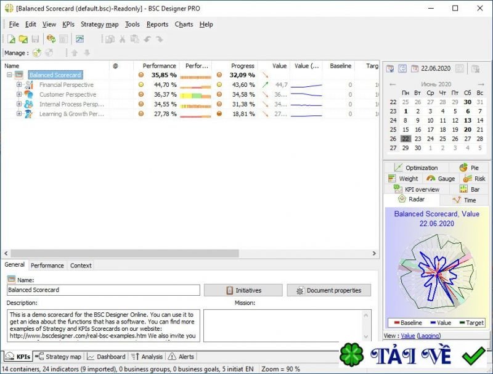Open the KPIs menu
This screenshot has width=493, height=374.
pos(68,24)
